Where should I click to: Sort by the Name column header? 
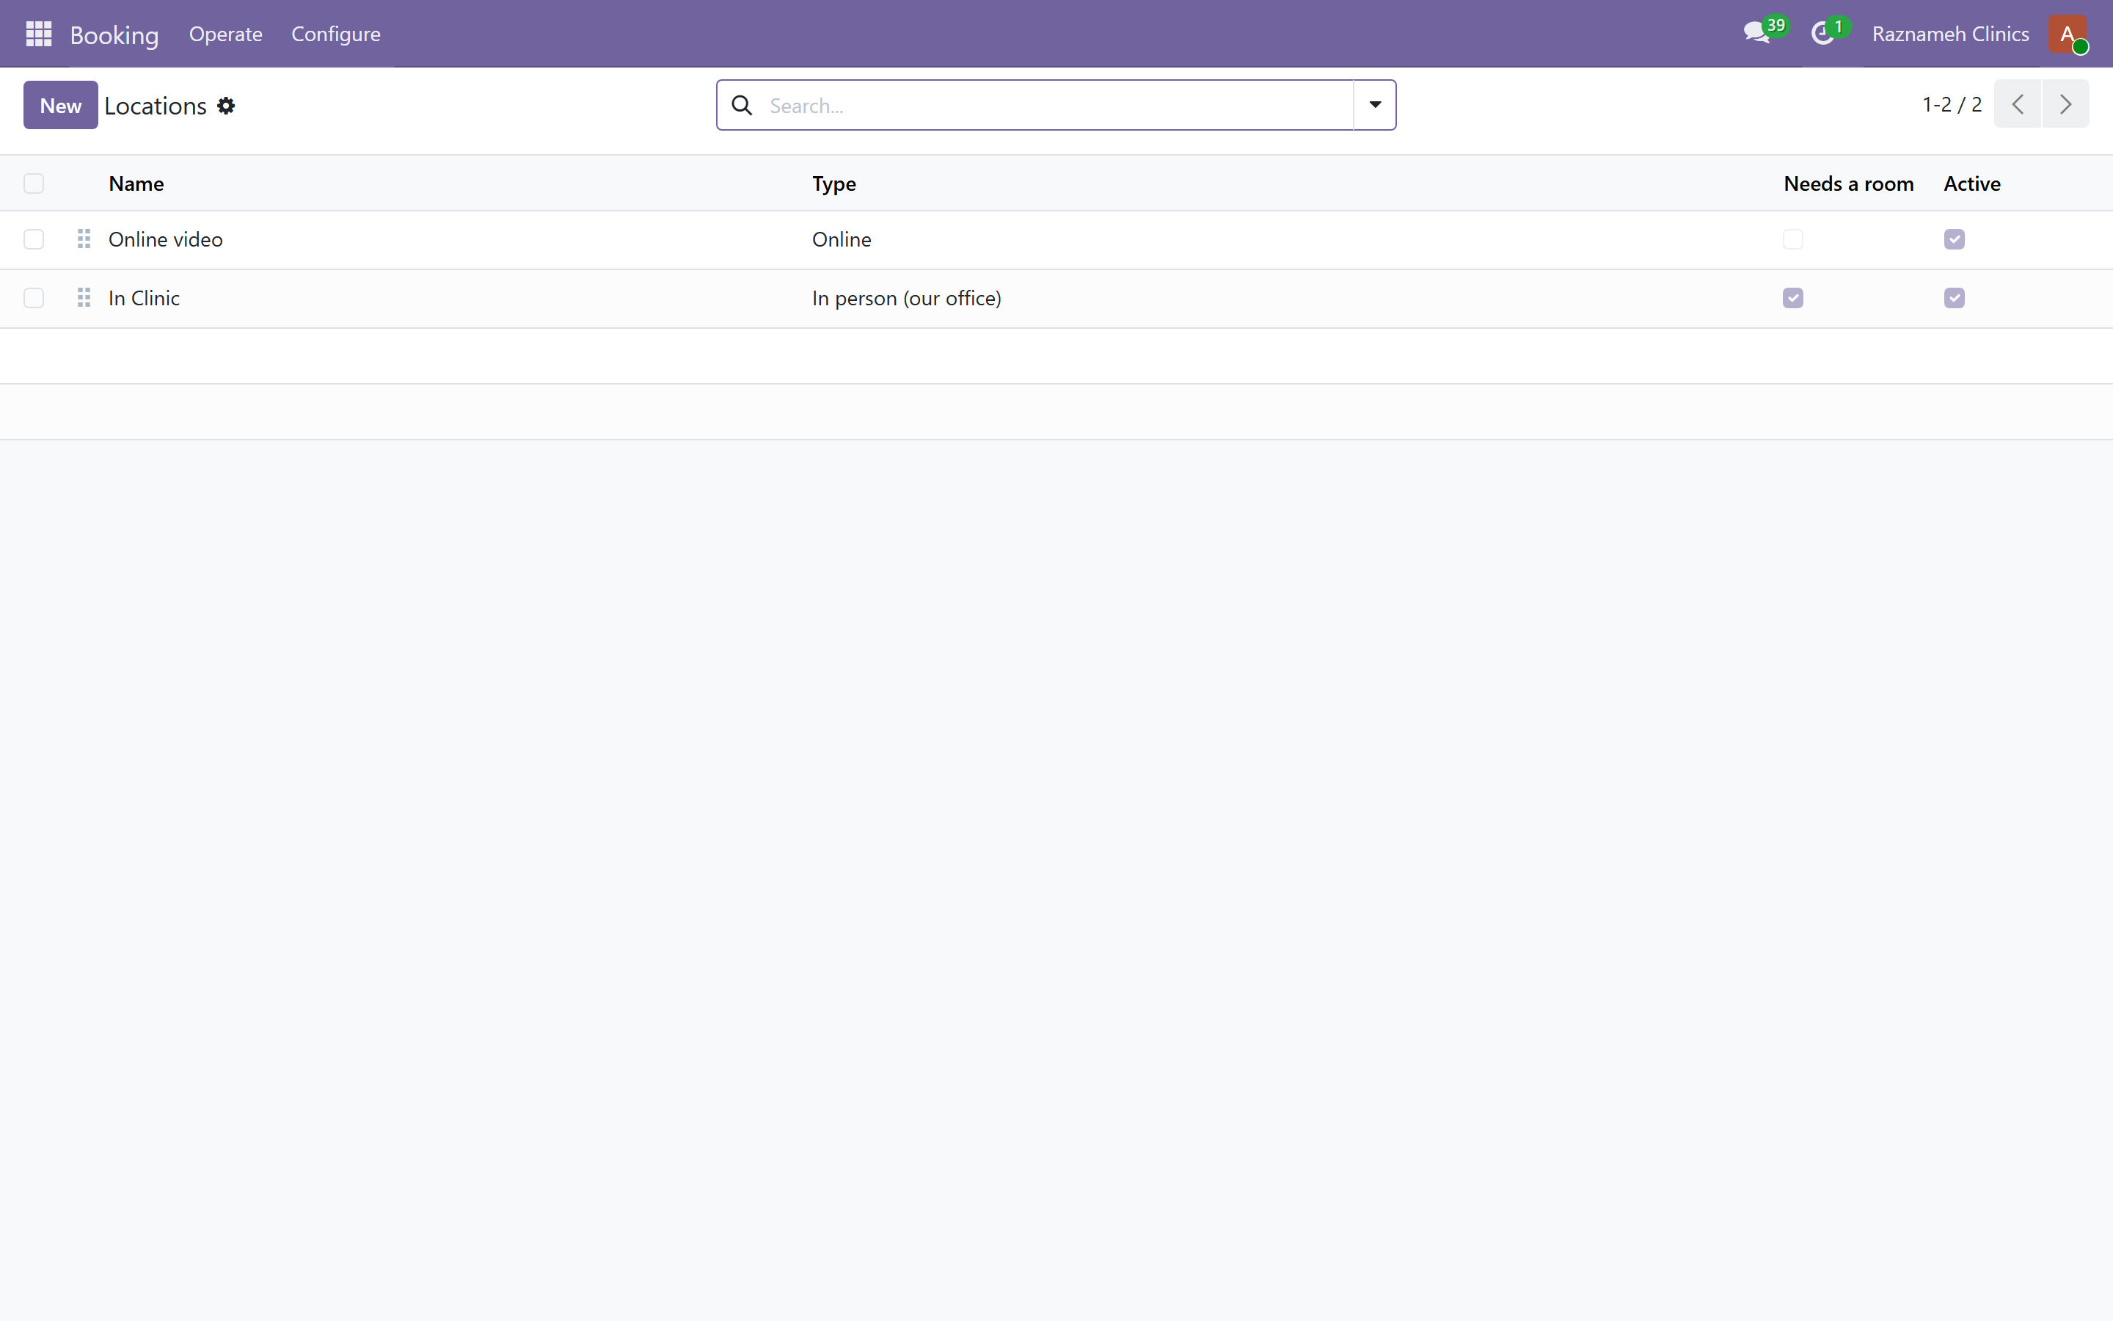pyautogui.click(x=136, y=183)
